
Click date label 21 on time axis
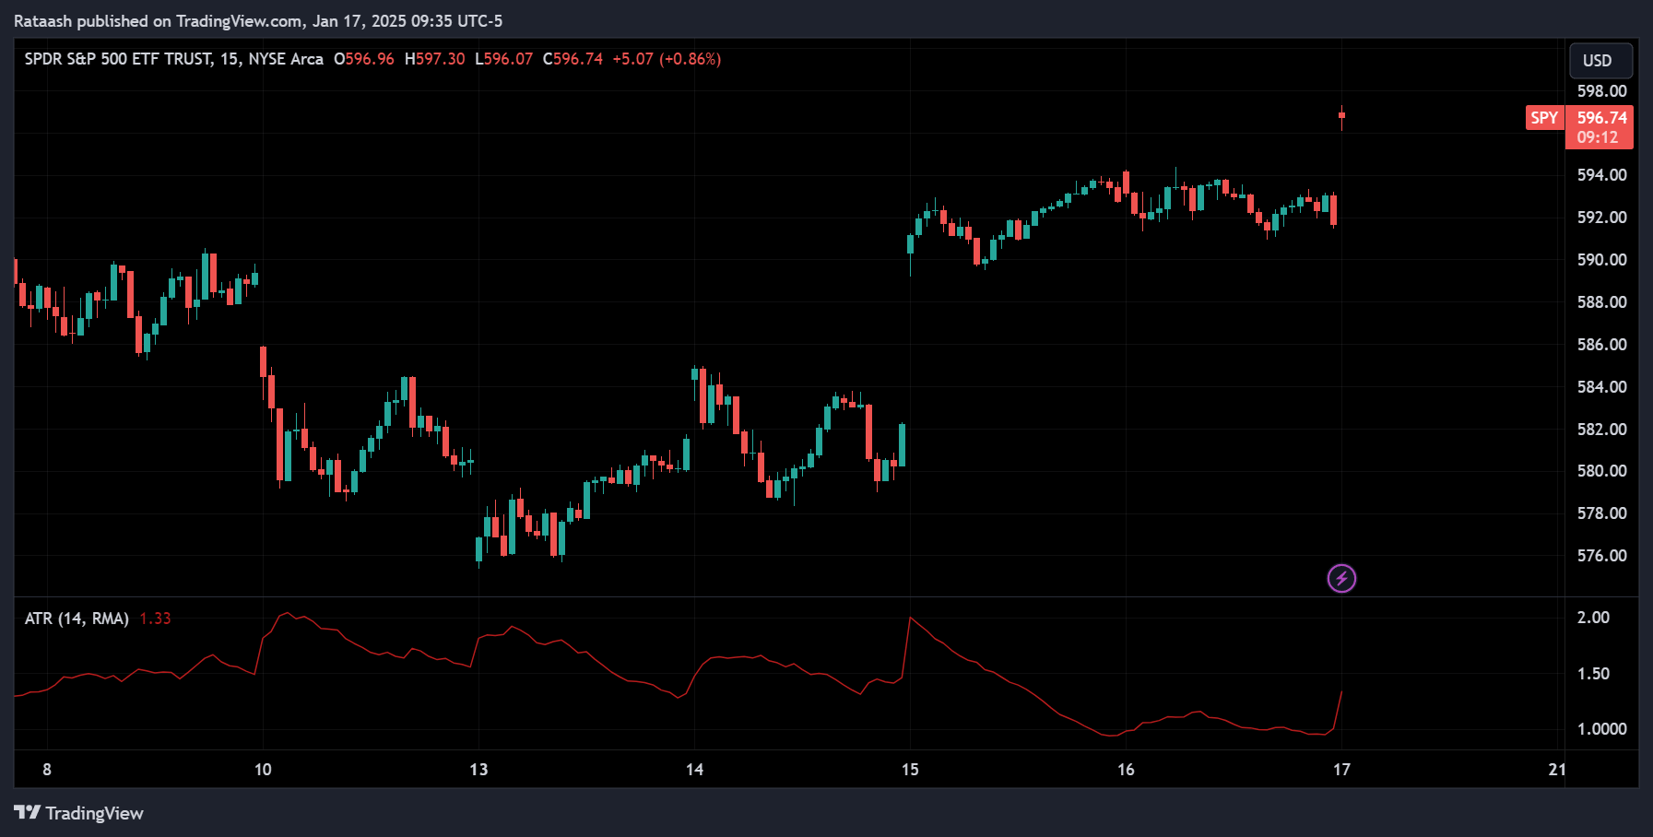pyautogui.click(x=1557, y=770)
